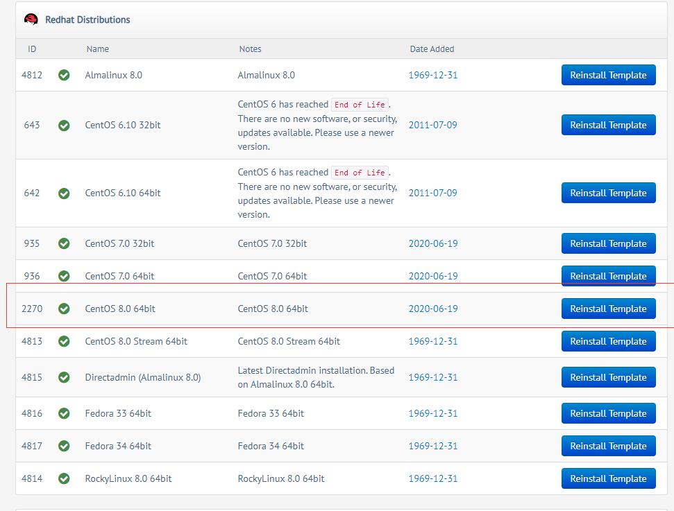This screenshot has width=674, height=511.
Task: Open date 1969-12-31 in RockyLinux row
Action: [433, 479]
